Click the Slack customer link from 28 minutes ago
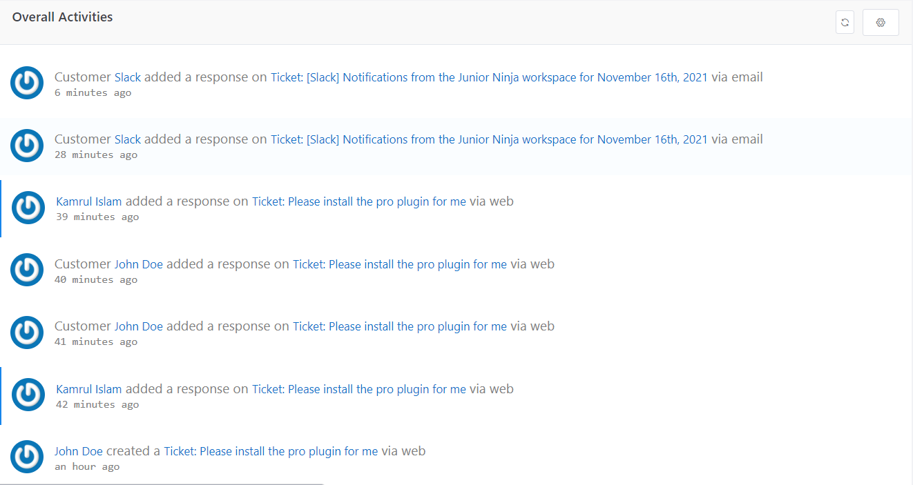The height and width of the screenshot is (485, 913). [x=127, y=139]
